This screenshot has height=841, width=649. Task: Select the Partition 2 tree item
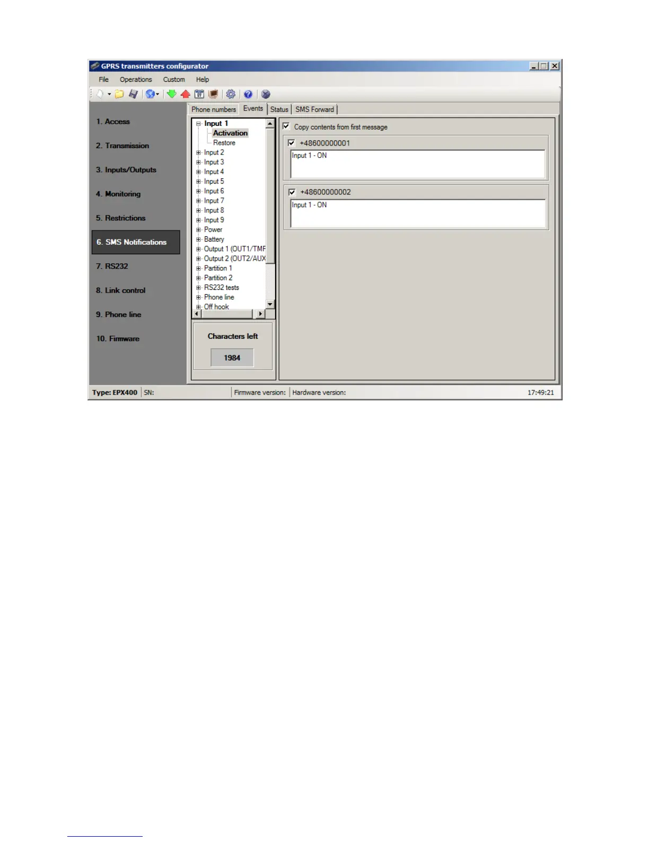(x=218, y=278)
